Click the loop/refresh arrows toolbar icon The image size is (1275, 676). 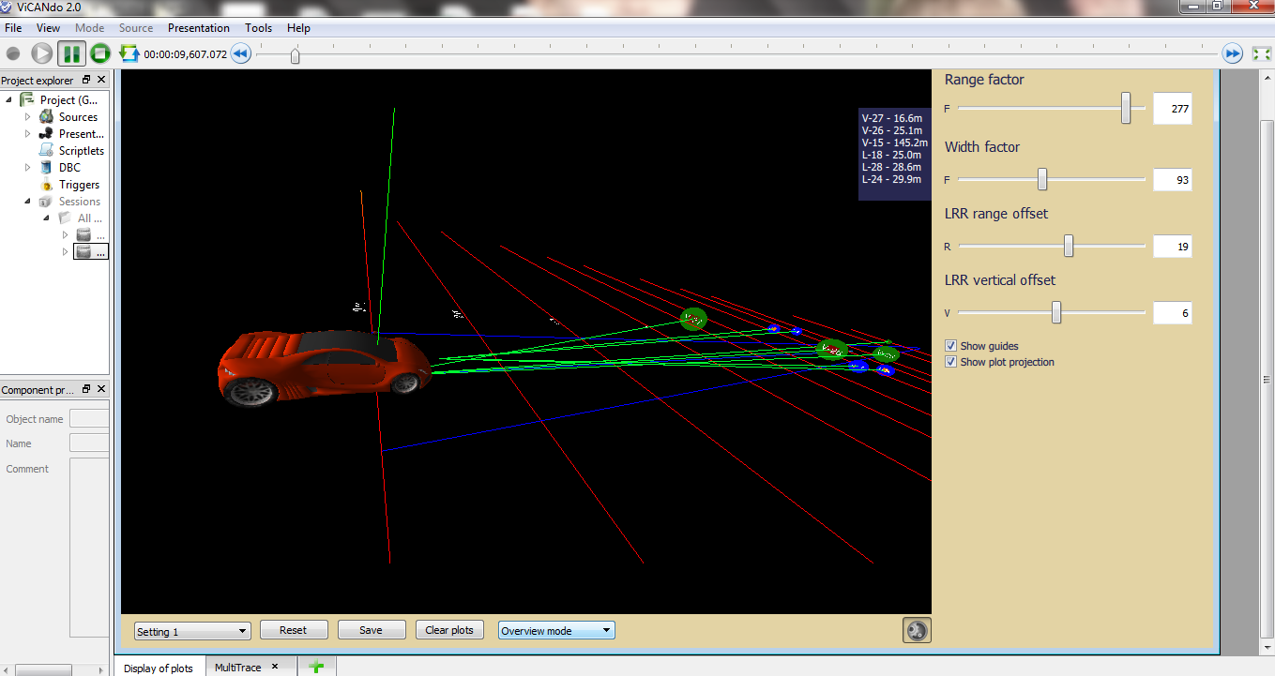coord(129,53)
